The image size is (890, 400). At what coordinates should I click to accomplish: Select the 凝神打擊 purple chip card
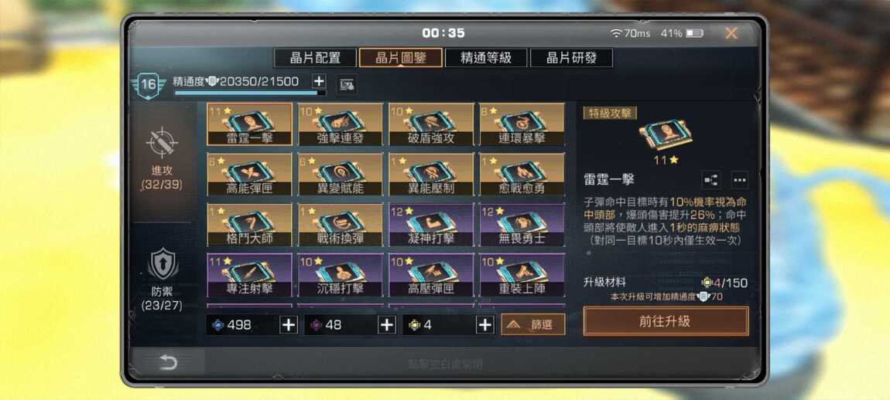click(431, 225)
